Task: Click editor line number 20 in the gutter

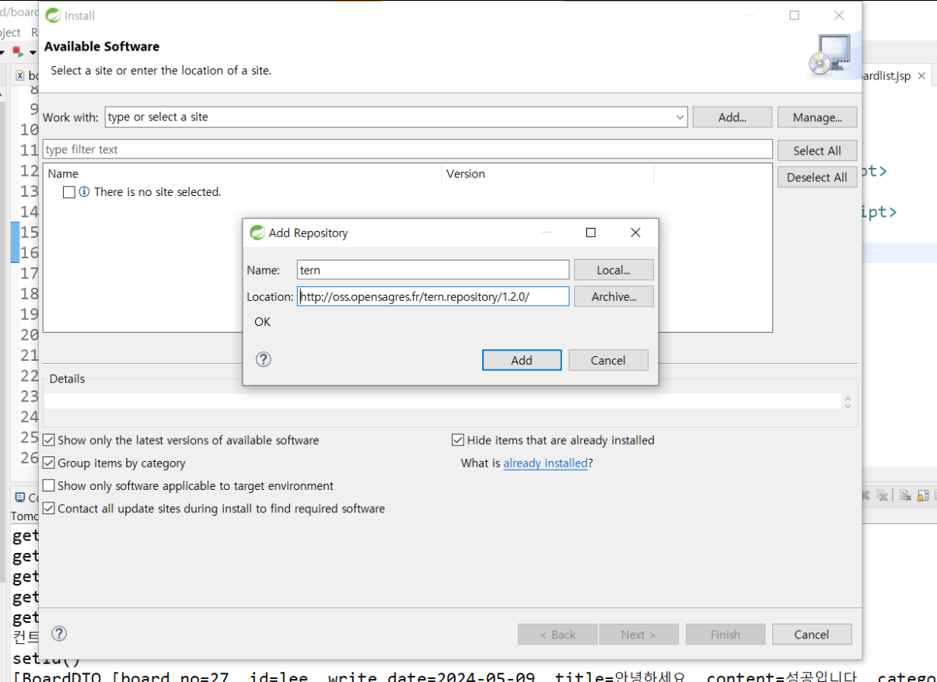Action: pos(30,334)
